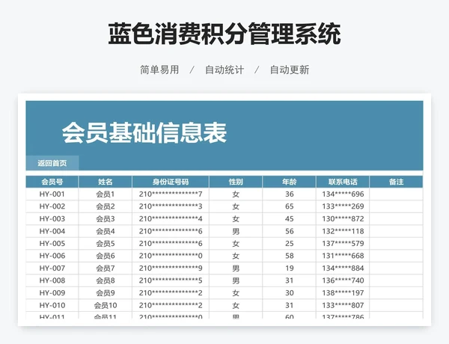Click cell HY-003
449x344 pixels.
(52, 218)
